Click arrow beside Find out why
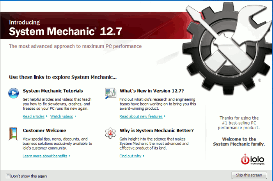273x181 pixels. pos(144,156)
